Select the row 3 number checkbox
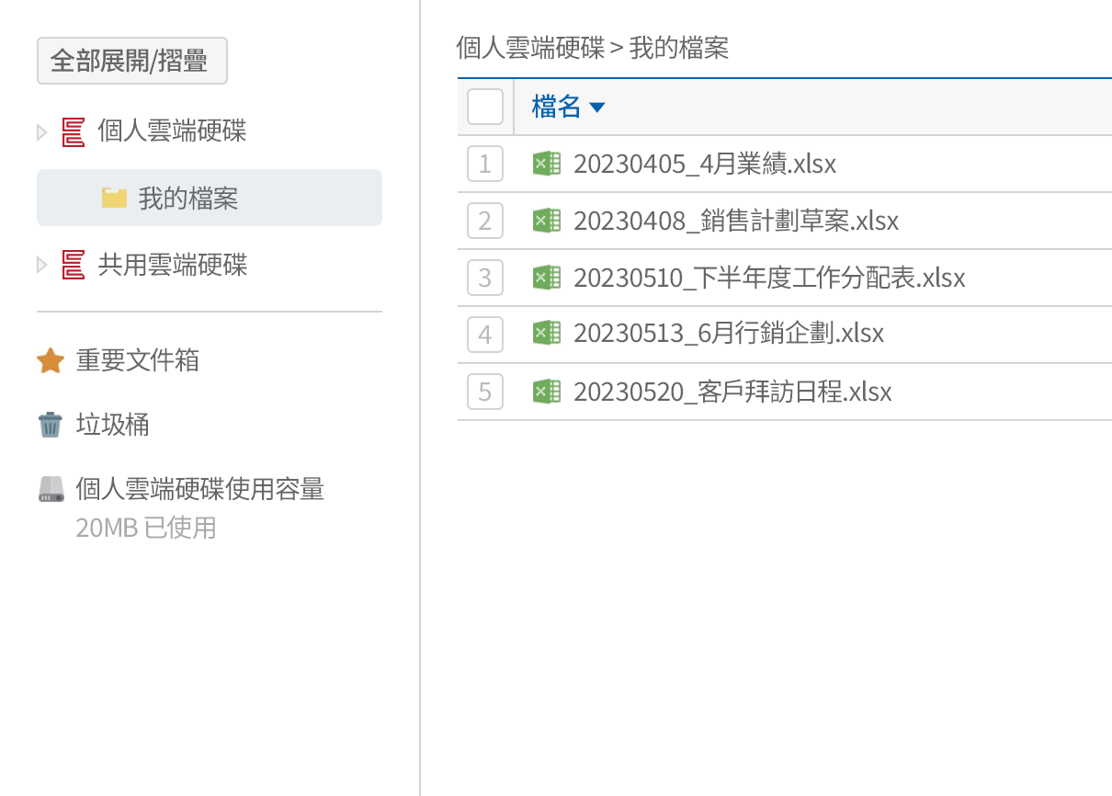The height and width of the screenshot is (796, 1112). pos(485,278)
